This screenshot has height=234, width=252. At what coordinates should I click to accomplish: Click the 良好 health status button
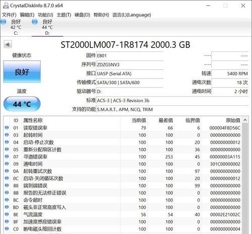click(x=22, y=72)
